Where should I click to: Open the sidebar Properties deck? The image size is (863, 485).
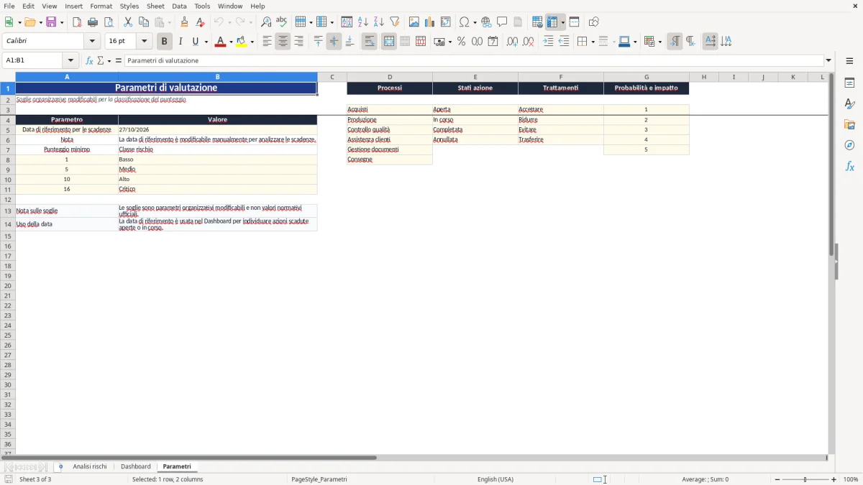coord(849,83)
